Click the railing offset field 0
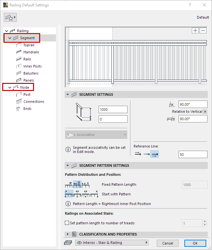Viewport: 212px width, 250px height. pyautogui.click(x=113, y=119)
